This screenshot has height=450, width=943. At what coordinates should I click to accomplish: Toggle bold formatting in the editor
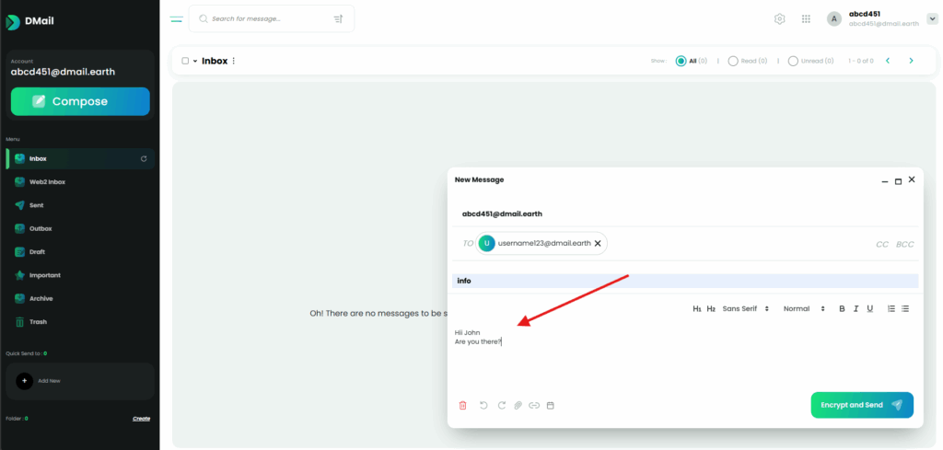pyautogui.click(x=842, y=308)
